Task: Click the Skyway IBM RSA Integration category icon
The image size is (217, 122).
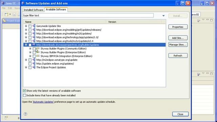Action: (38, 56)
